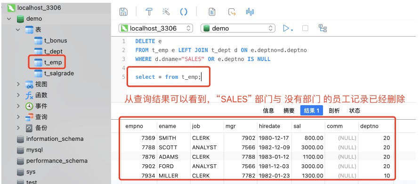Sort by the mgr column header
The height and width of the screenshot is (184, 420).
240,126
